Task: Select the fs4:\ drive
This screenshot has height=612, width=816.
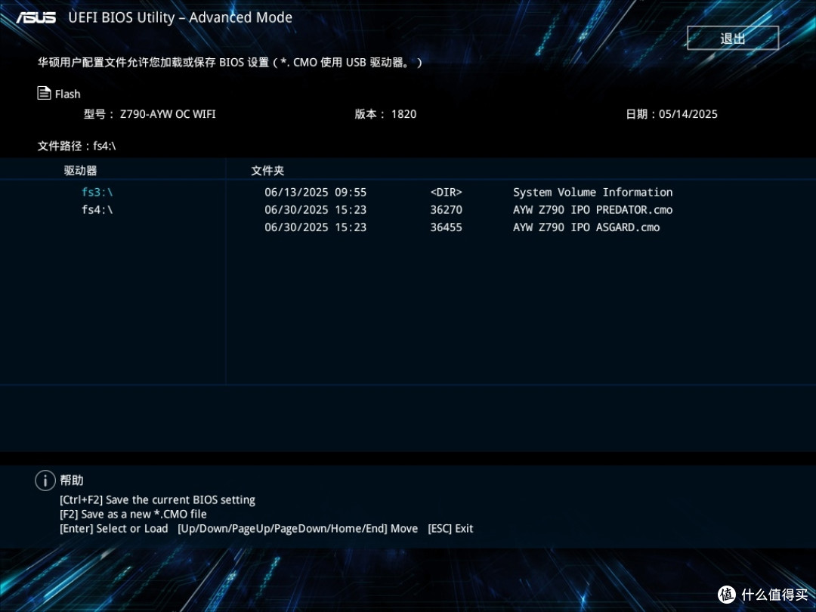Action: pos(97,210)
